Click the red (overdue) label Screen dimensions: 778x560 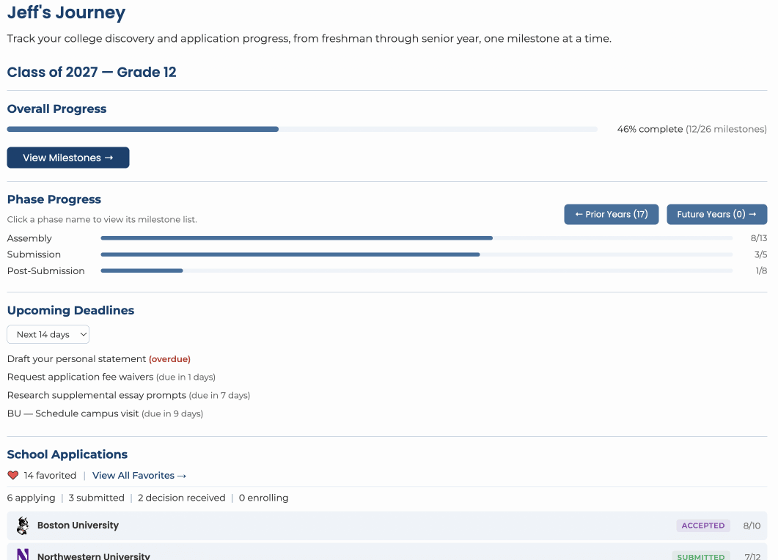pos(169,358)
